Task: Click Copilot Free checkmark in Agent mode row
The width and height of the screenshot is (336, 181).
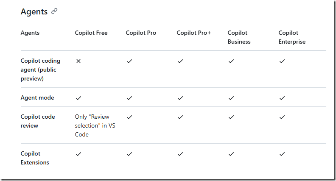Action: coord(78,98)
